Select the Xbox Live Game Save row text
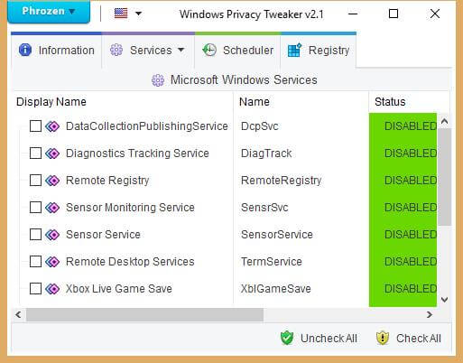 coord(119,289)
